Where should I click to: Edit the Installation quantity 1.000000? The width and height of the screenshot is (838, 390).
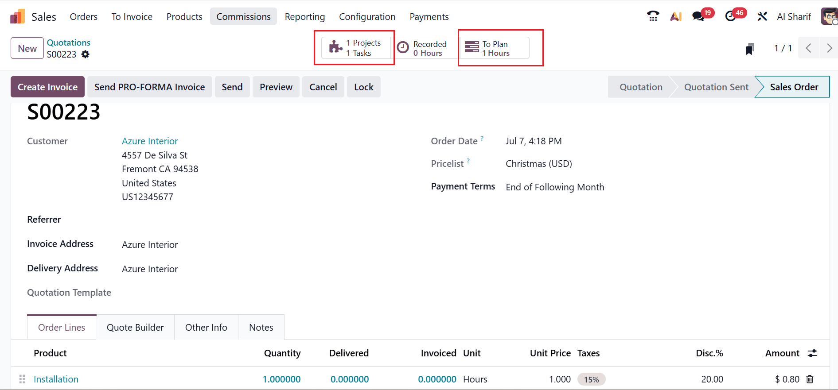pos(281,379)
